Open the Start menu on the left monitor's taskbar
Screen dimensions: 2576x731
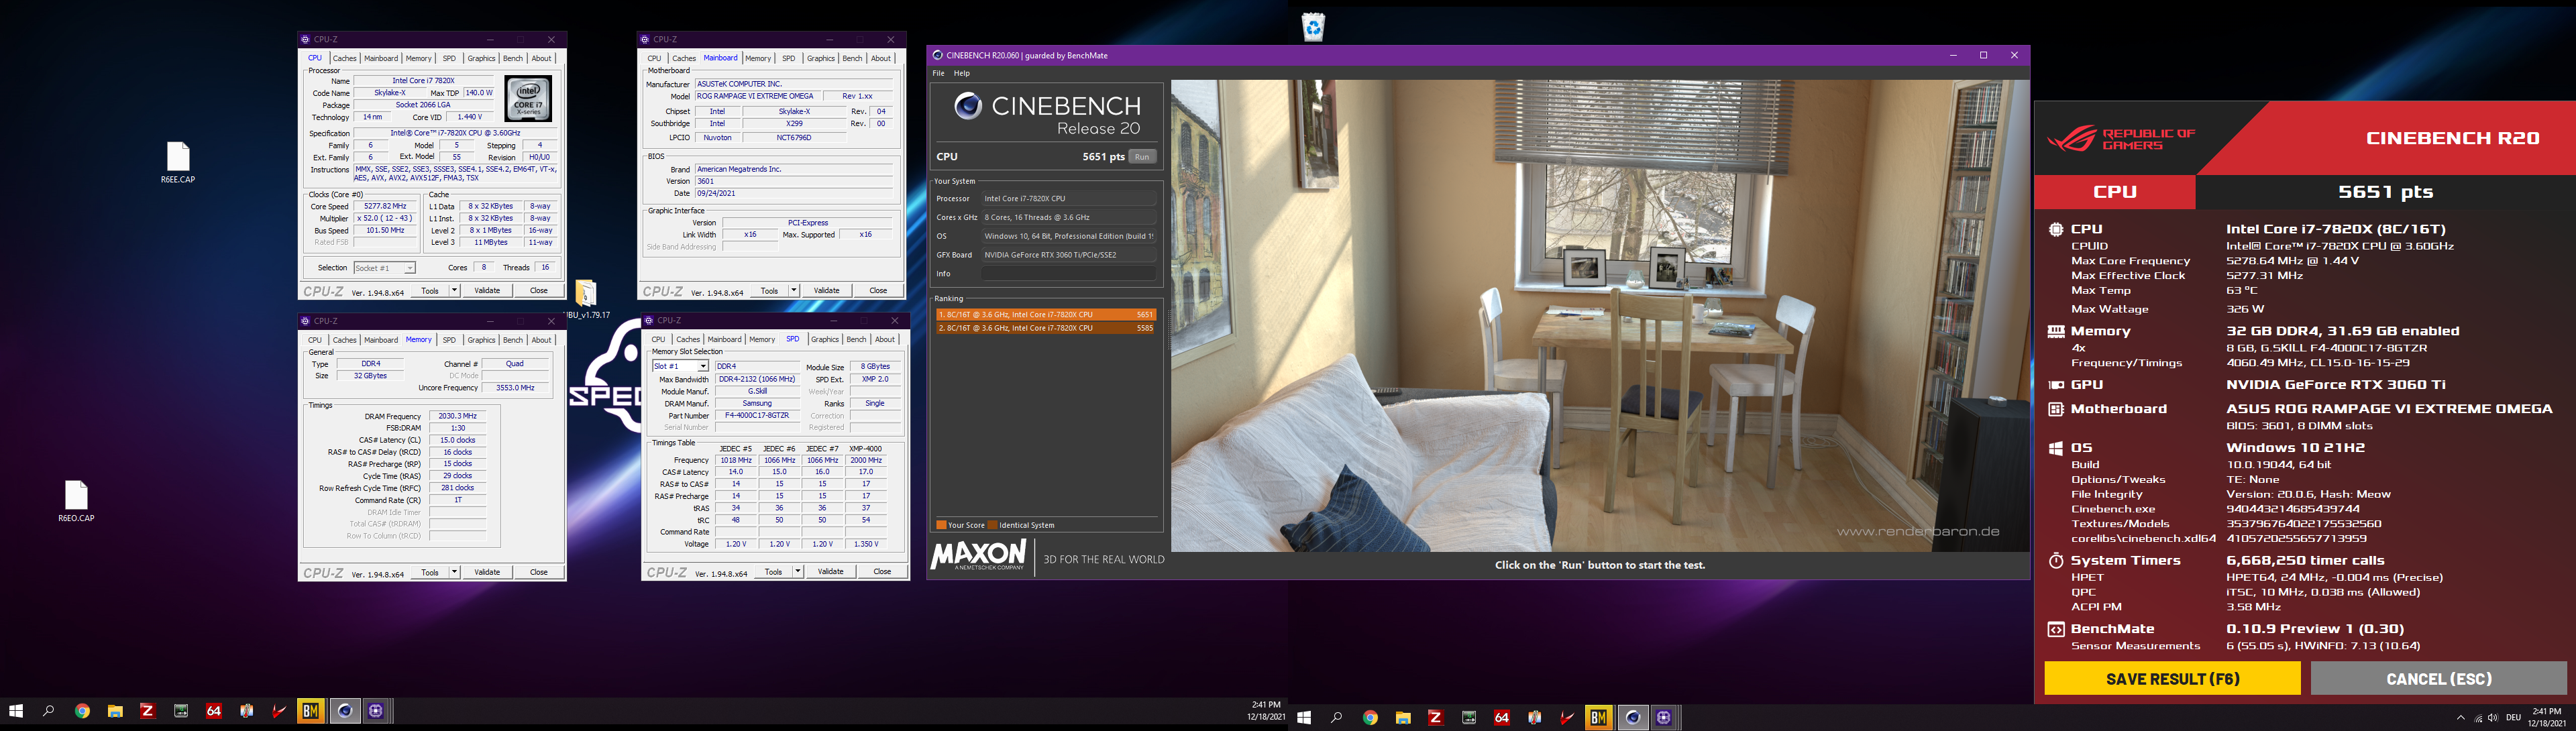[16, 711]
